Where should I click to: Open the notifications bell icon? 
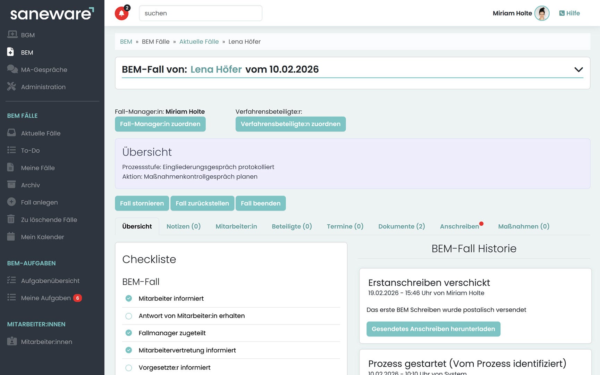point(121,14)
